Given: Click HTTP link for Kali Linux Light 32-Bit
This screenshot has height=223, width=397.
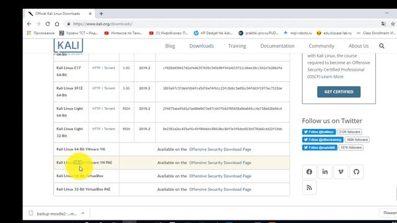Looking at the screenshot, I should tap(96, 129).
